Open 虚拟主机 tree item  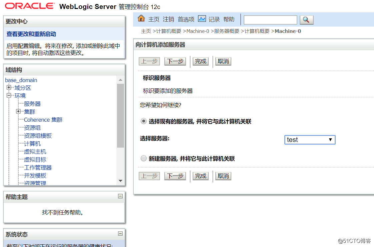(35, 152)
